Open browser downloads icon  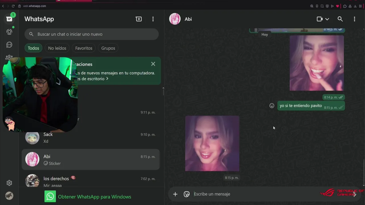coord(355,6)
